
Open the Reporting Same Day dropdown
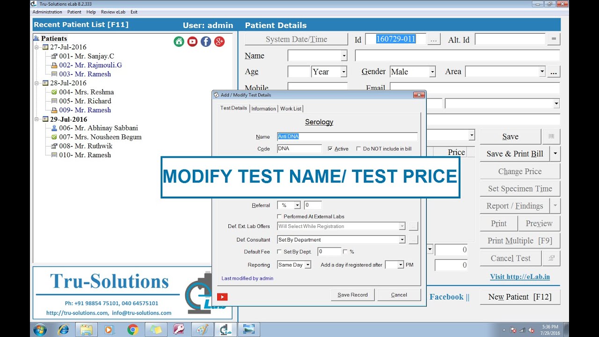tap(307, 265)
